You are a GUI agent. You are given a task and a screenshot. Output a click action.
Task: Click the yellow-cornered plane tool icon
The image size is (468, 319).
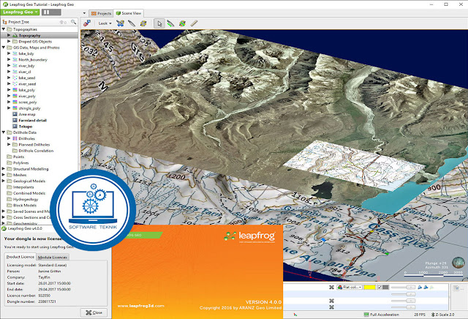pyautogui.click(x=143, y=23)
